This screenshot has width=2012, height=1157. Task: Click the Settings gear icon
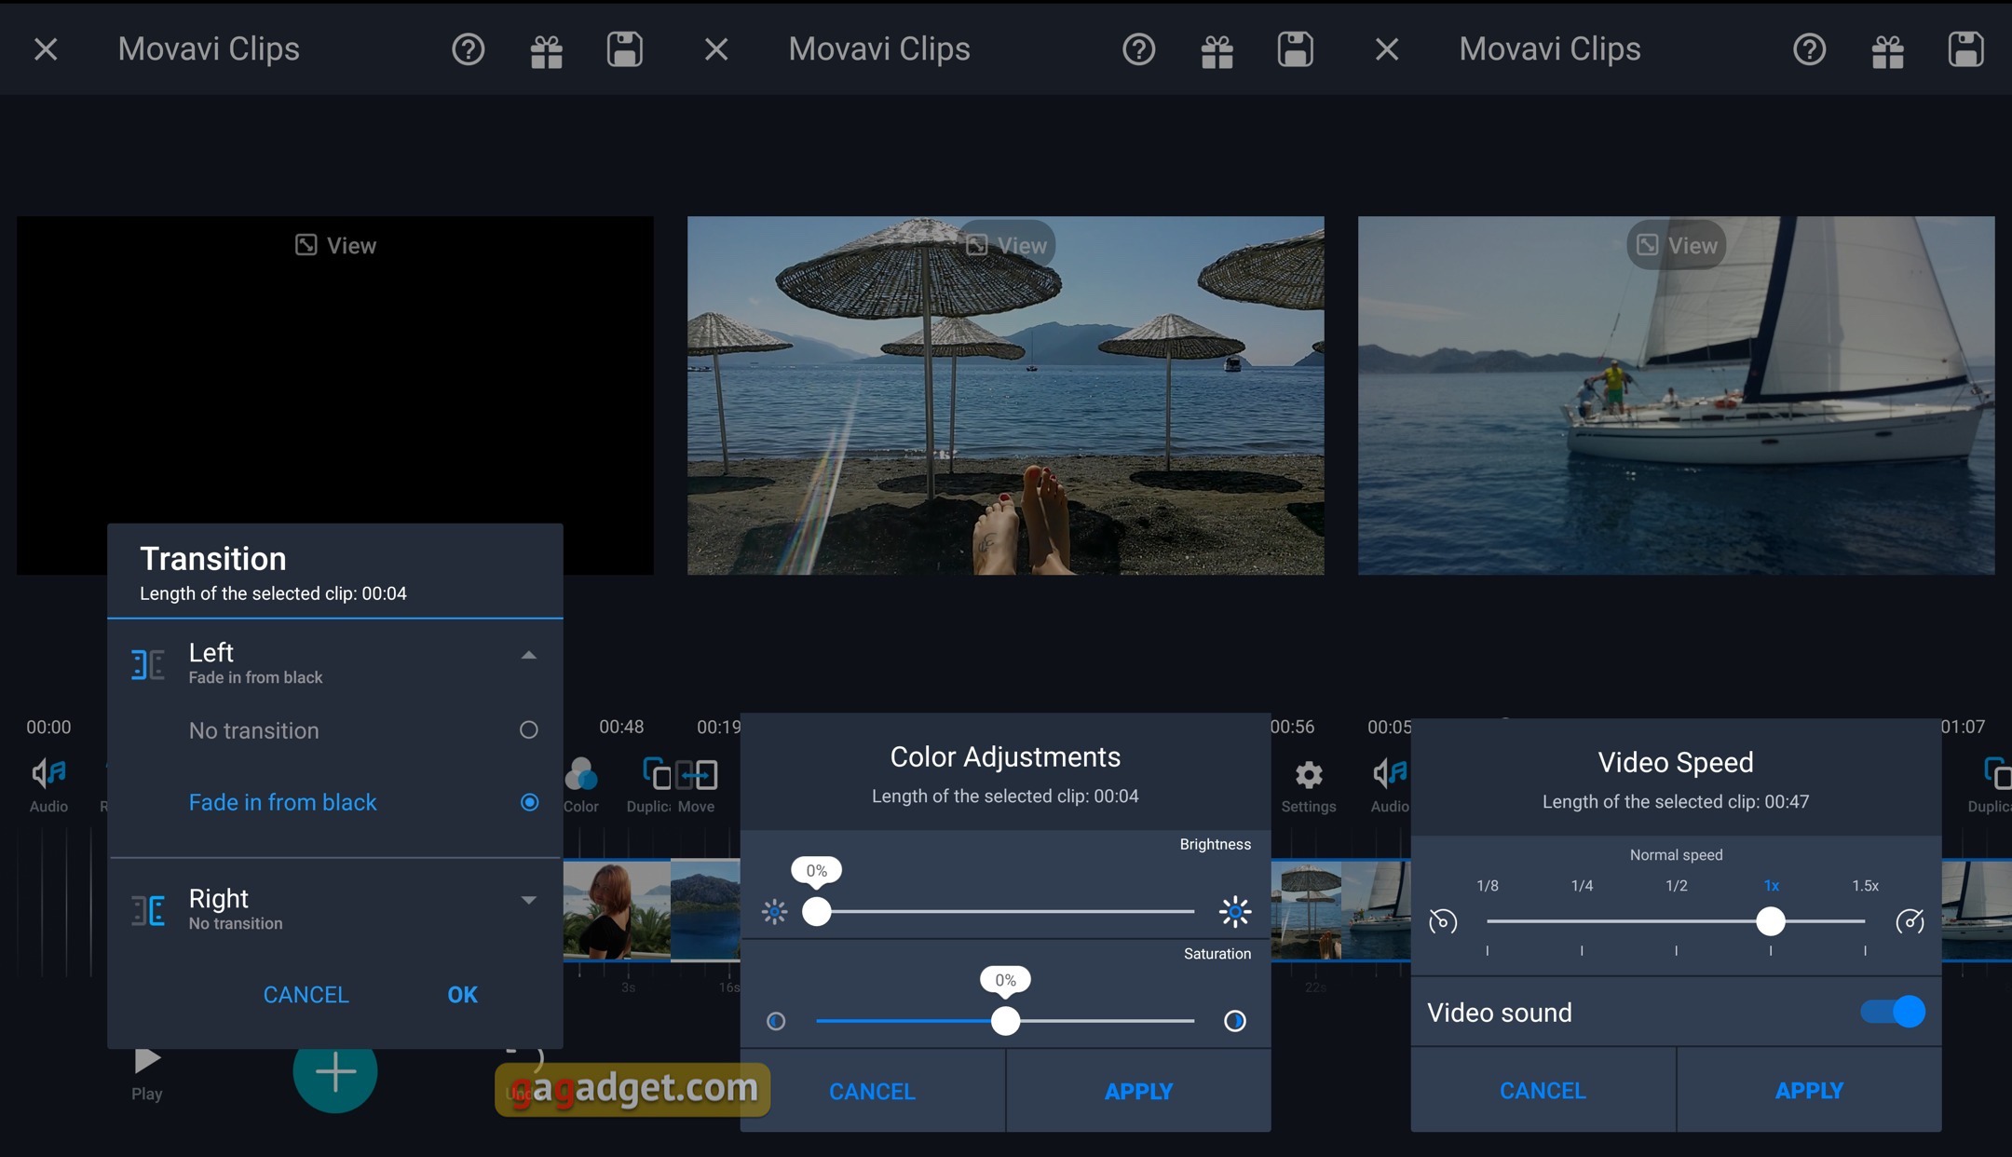click(1304, 772)
